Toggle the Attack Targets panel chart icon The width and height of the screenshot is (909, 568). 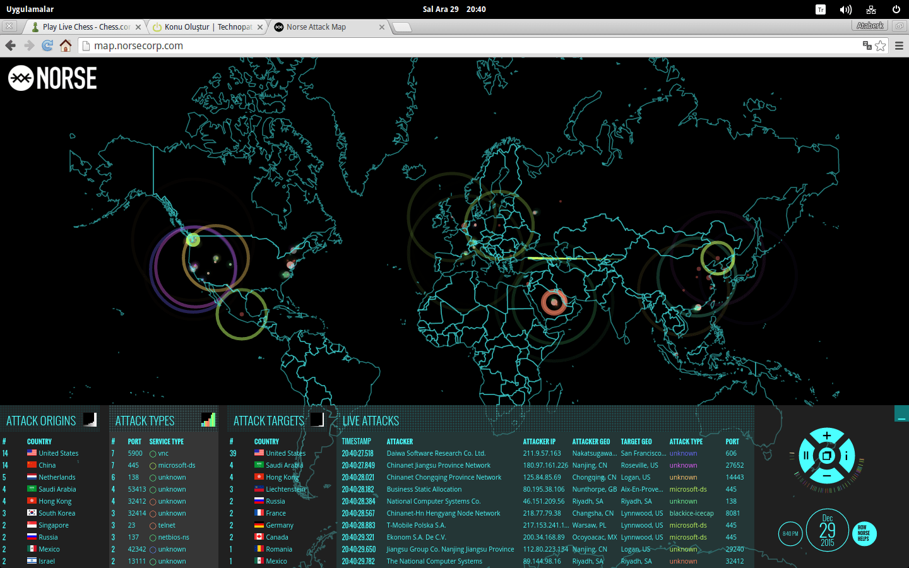[x=318, y=420]
